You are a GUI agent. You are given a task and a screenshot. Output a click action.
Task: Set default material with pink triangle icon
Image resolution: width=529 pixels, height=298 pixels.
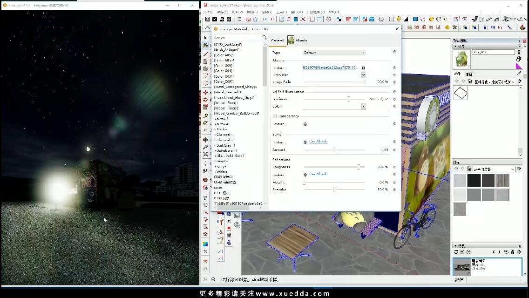pos(519,66)
